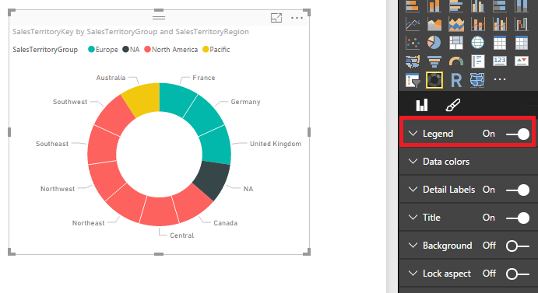Click the Germany data label
Screen dimensions: 538x293
245,102
